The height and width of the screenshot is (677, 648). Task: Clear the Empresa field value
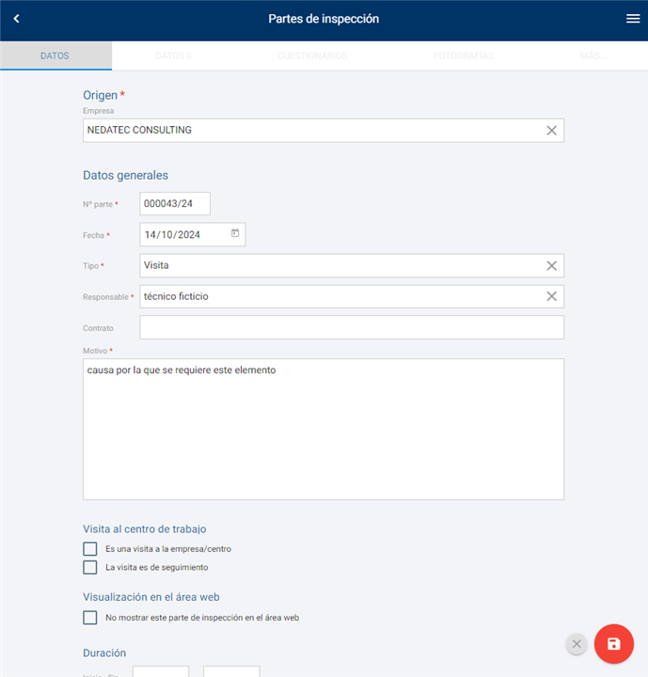click(552, 131)
